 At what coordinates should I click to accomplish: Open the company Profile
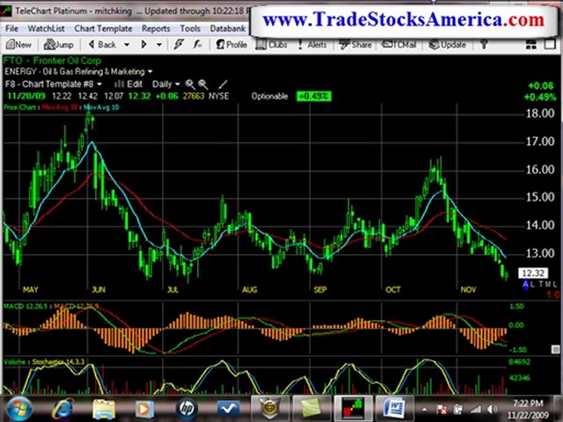click(x=231, y=45)
